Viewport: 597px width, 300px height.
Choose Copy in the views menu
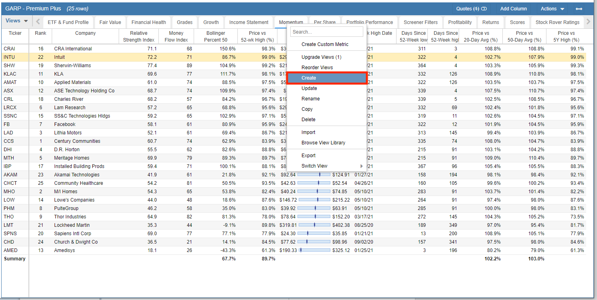(x=327, y=109)
